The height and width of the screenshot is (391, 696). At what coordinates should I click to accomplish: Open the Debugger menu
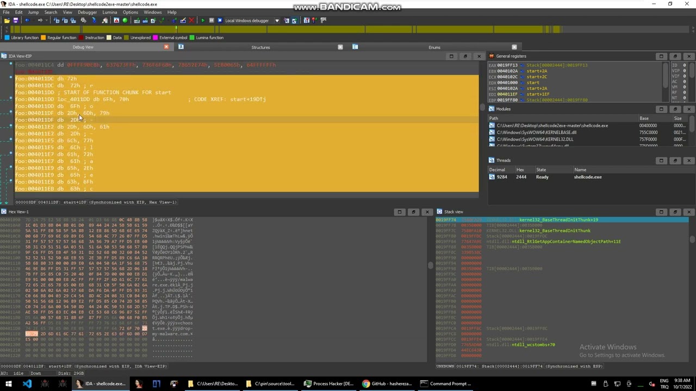pos(87,12)
